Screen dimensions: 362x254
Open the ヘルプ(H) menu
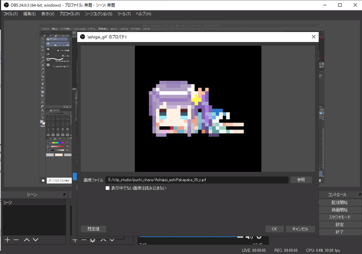(143, 14)
